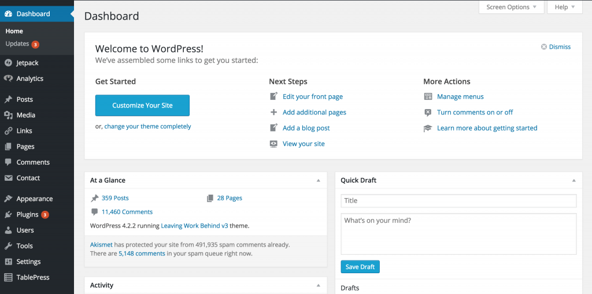Follow the Turn comments on or off link
Viewport: 592px width, 294px height.
point(475,112)
